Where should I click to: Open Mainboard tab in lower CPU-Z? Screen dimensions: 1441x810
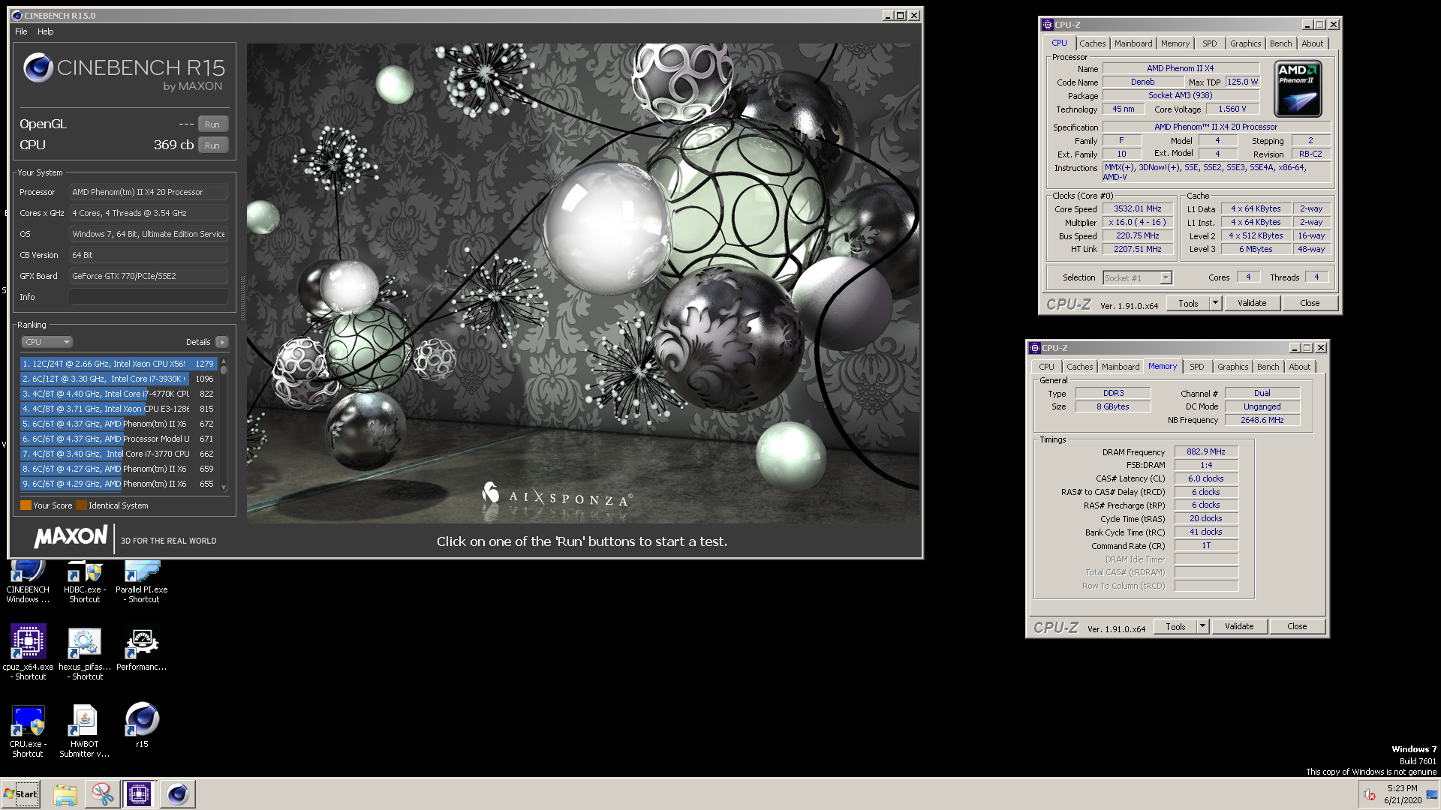coord(1121,367)
